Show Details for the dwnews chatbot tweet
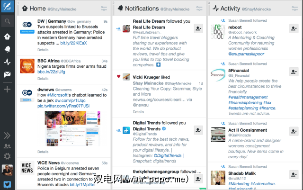The height and width of the screenshot is (190, 303). pyautogui.click(x=43, y=152)
